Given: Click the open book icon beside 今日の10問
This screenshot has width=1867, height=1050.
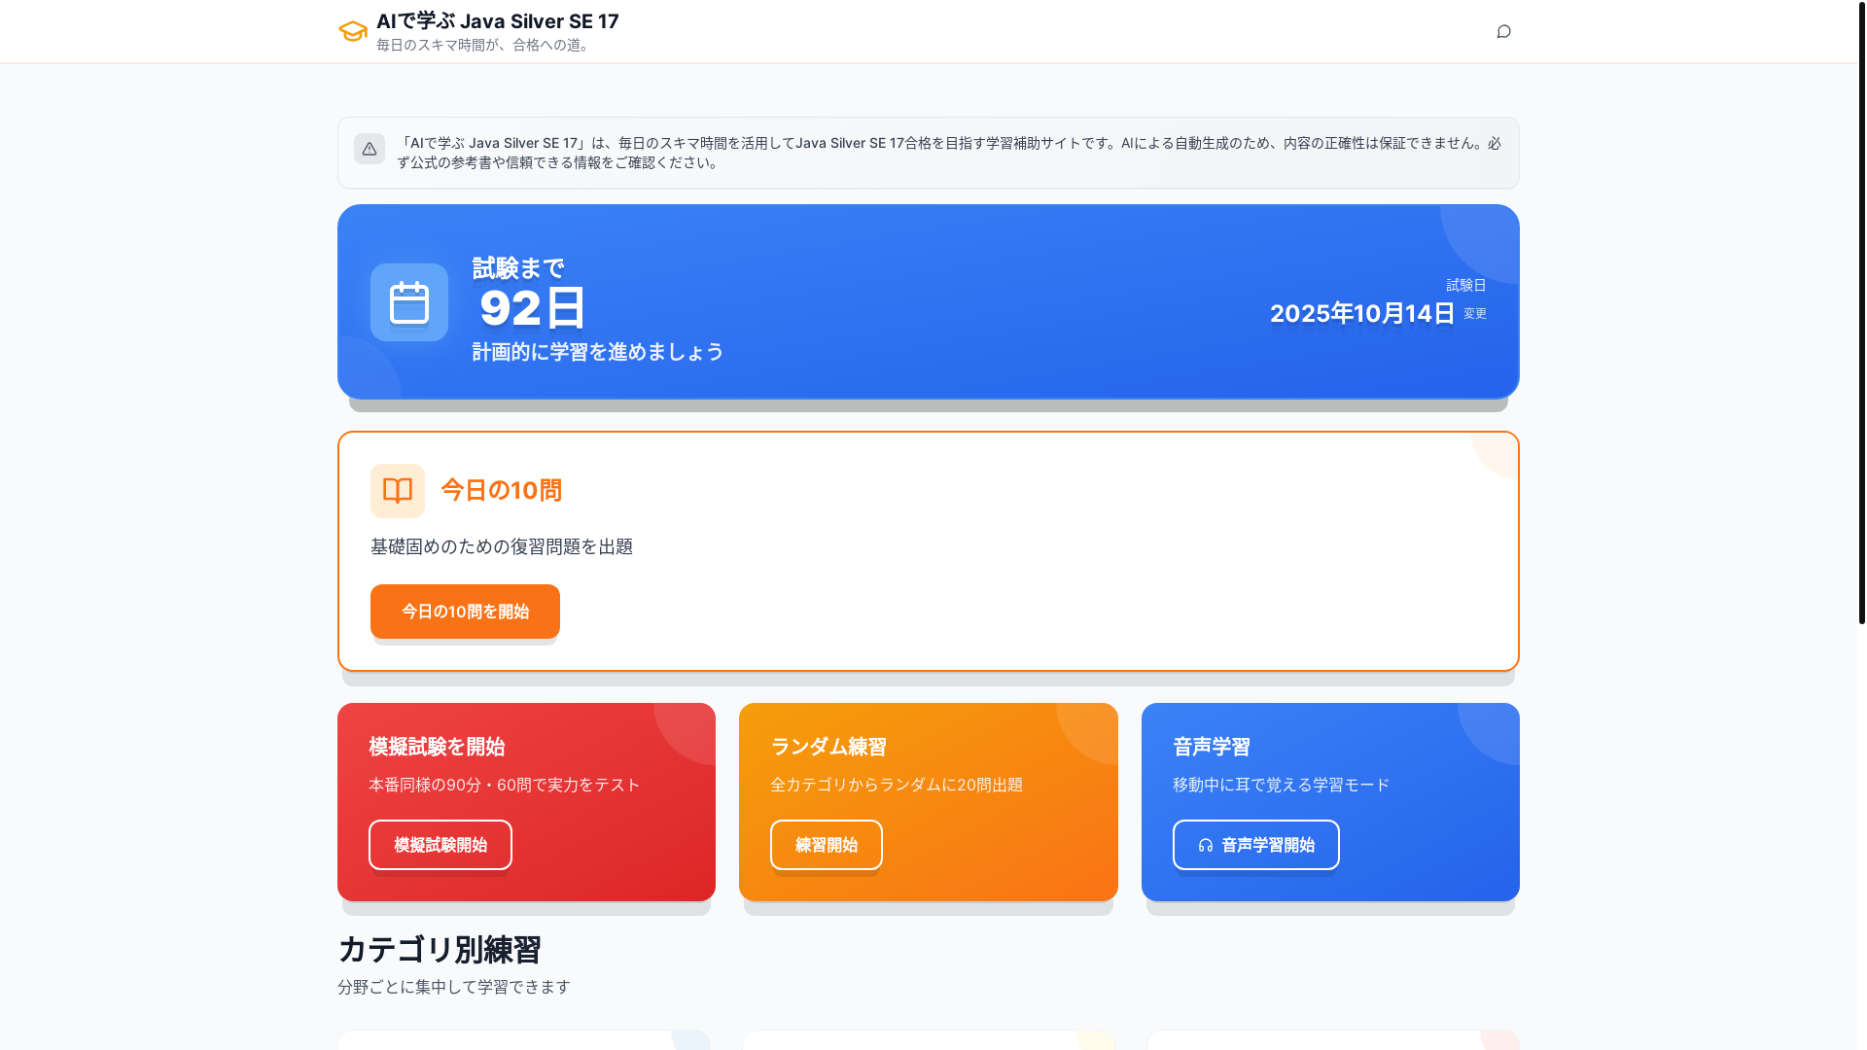Looking at the screenshot, I should [398, 491].
